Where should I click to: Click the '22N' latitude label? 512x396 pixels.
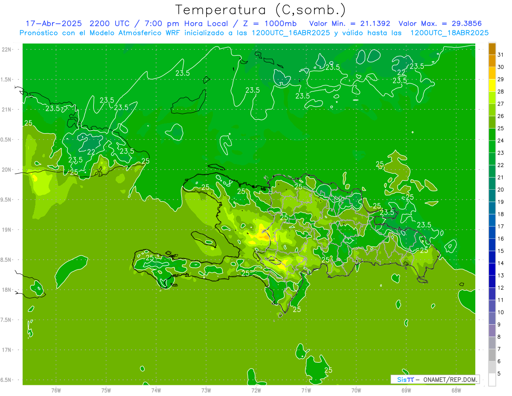pyautogui.click(x=7, y=49)
